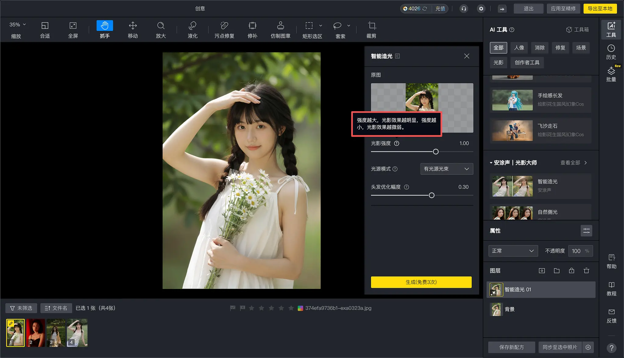This screenshot has height=358, width=624.
Task: Open the 光源模式 dropdown showing 有光源光束
Action: (446, 169)
